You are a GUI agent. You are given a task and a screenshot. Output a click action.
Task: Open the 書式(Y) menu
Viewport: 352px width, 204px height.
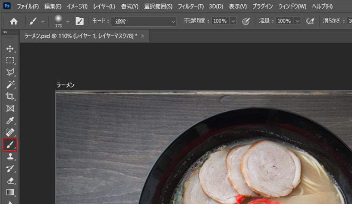[130, 6]
